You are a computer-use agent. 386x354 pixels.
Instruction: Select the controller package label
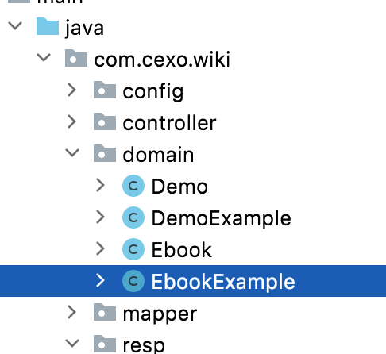(x=169, y=123)
